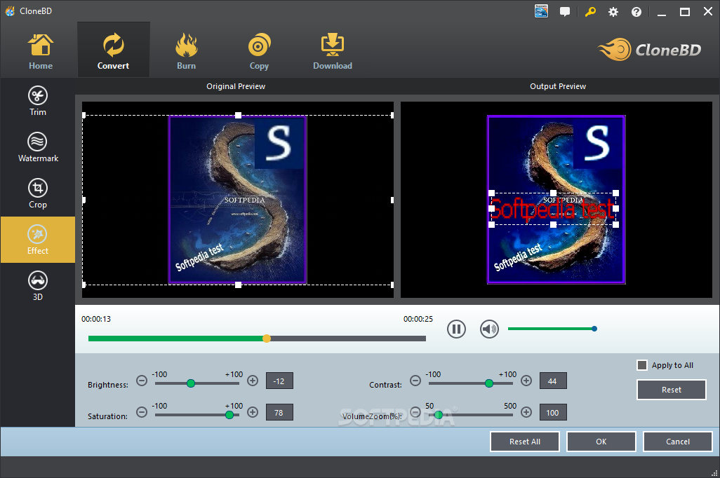Click the Original Preview video frame
Viewport: 720px width, 478px height.
(x=237, y=200)
